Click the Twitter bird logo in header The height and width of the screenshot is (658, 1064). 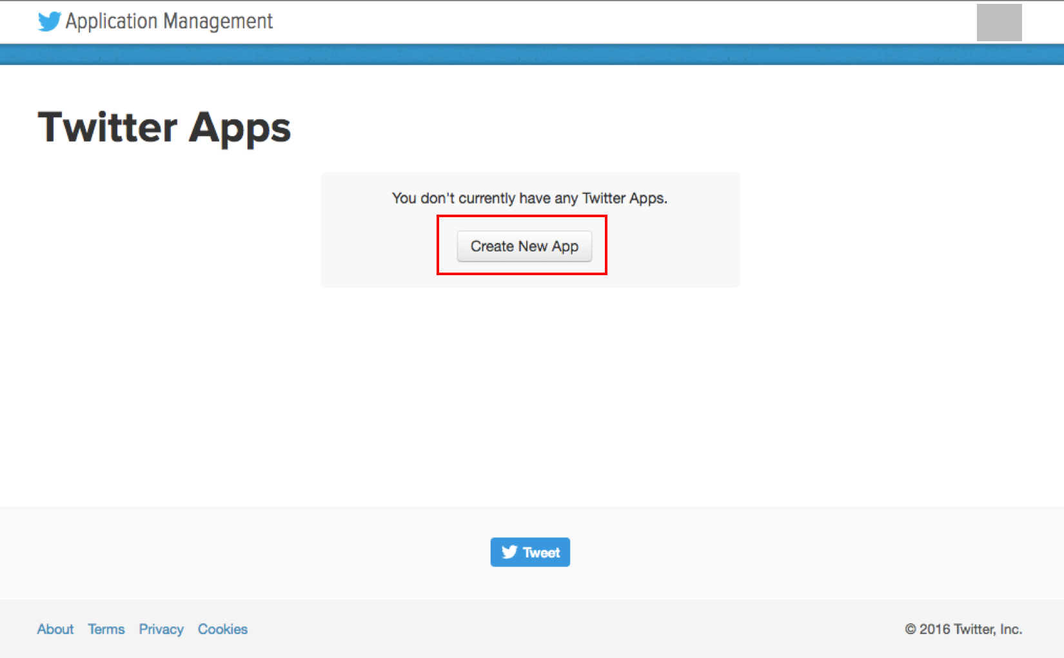[50, 21]
